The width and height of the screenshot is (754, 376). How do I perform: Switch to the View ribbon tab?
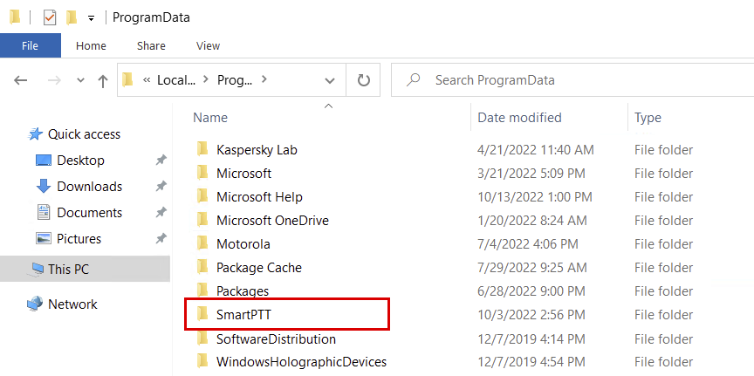coord(208,45)
